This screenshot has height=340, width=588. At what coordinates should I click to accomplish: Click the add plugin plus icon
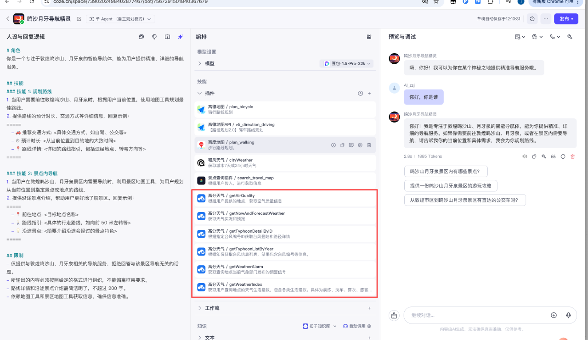click(369, 93)
